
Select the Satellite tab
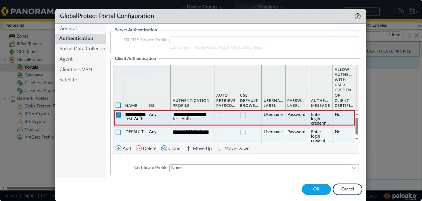(x=68, y=80)
